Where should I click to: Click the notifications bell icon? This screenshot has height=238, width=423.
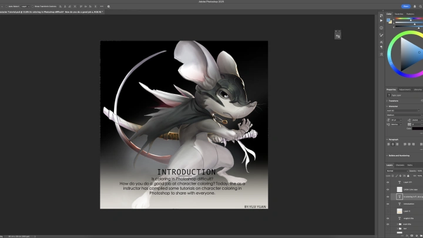point(415,6)
